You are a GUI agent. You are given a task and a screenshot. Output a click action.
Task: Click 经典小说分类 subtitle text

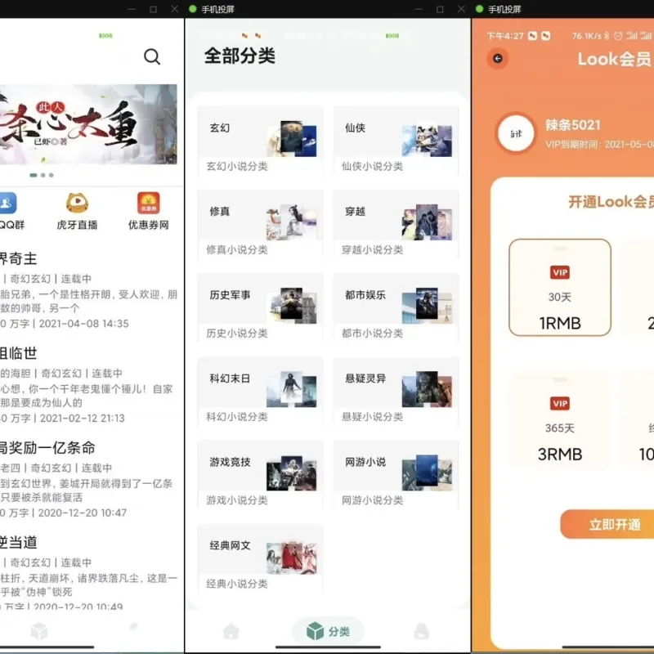[237, 584]
